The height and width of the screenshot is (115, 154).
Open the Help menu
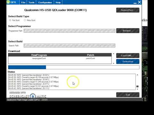[58, 2]
